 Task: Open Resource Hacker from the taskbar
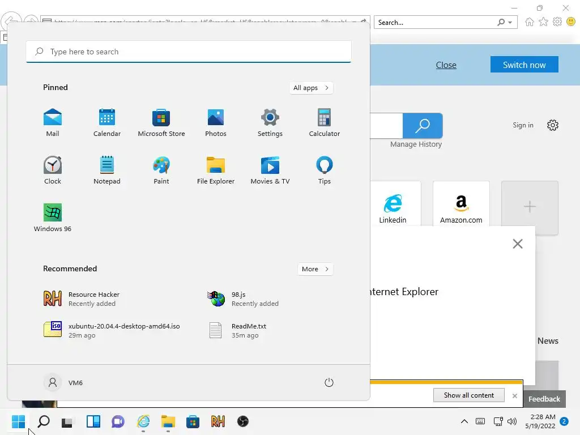[218, 421]
